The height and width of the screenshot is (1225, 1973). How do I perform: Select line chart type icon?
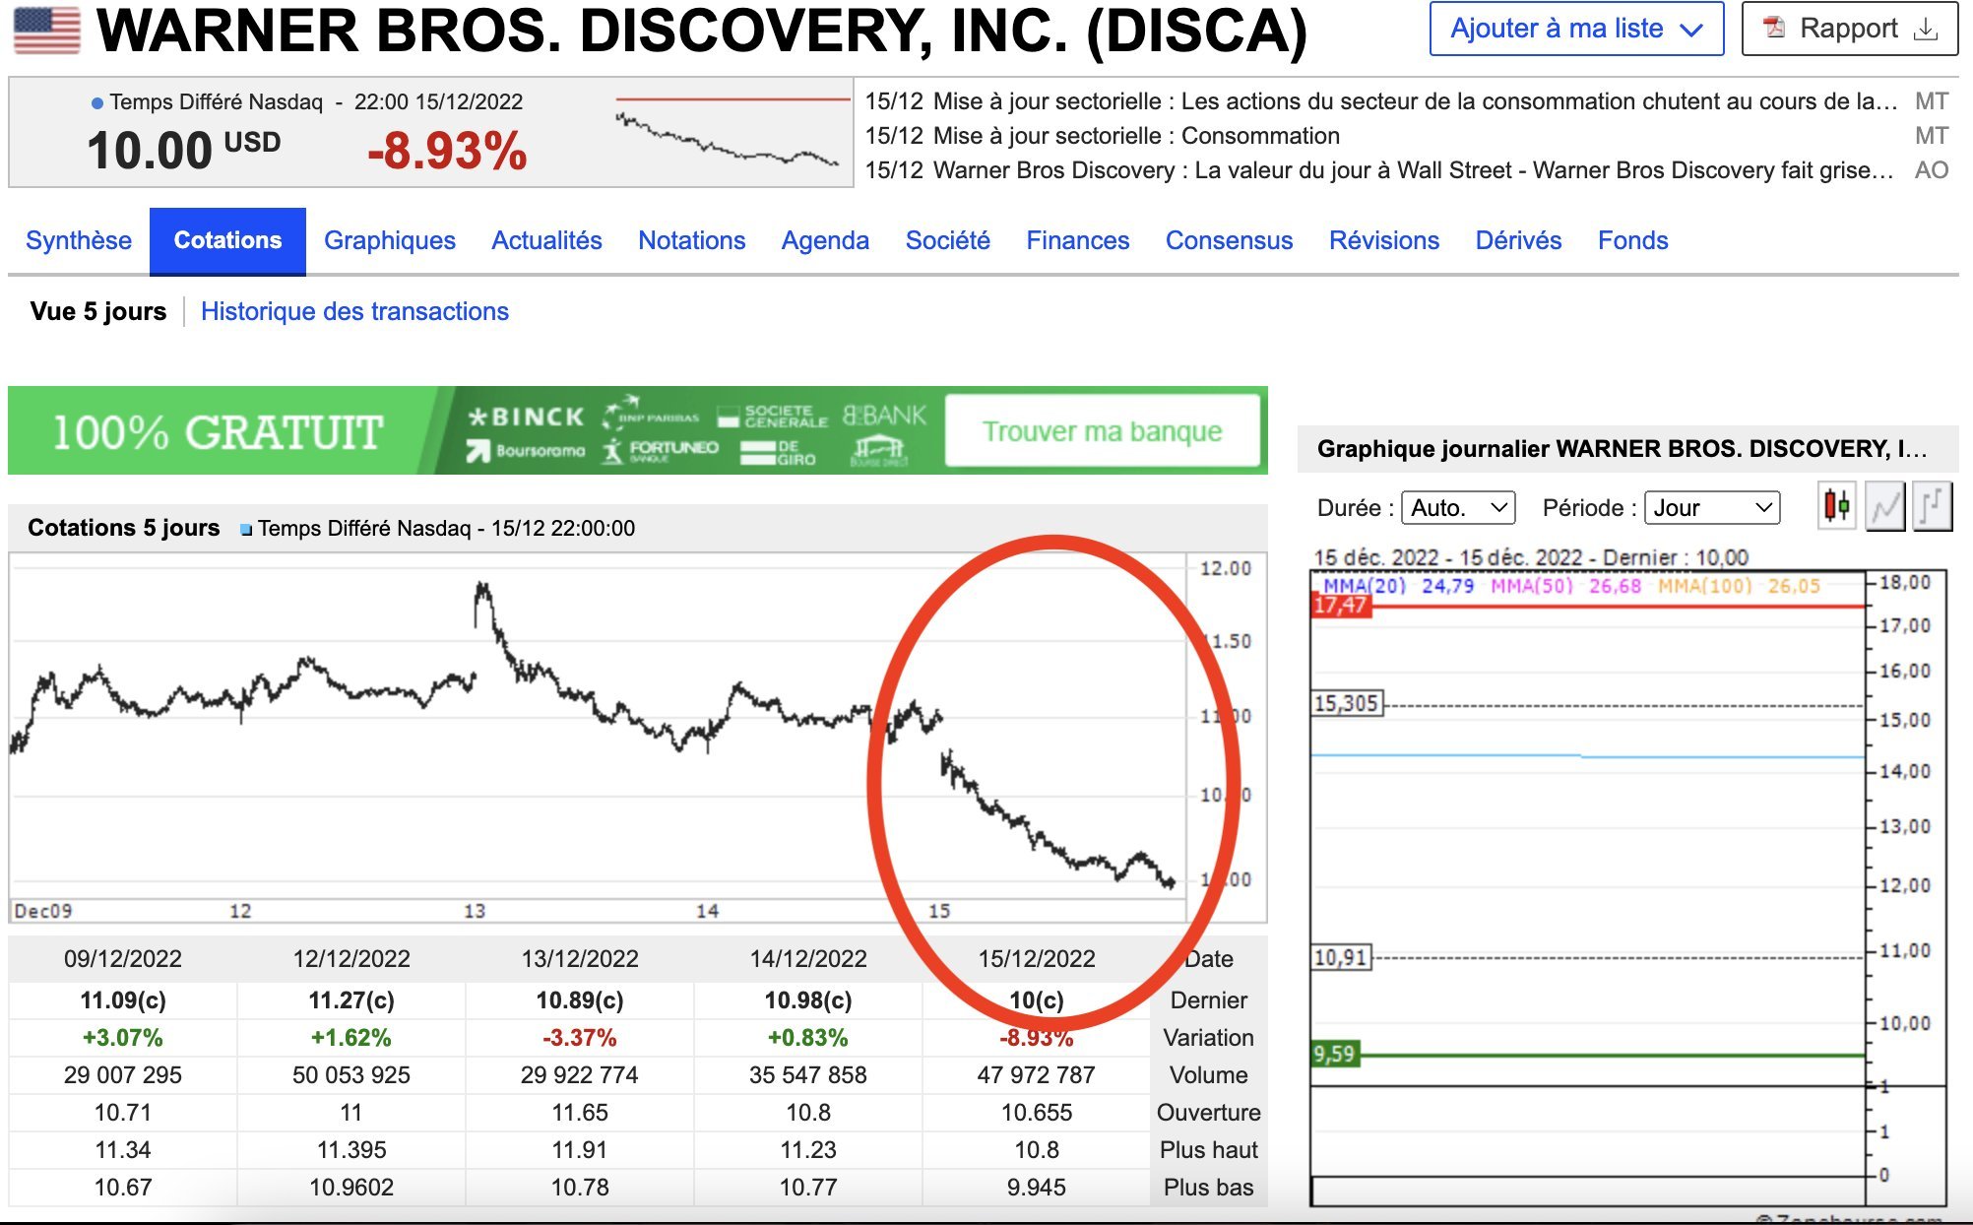tap(1884, 507)
